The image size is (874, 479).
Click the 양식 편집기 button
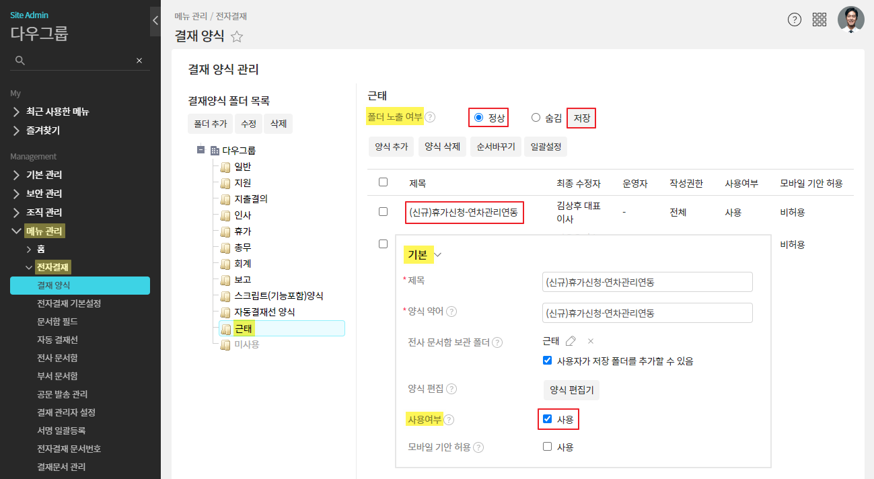(571, 390)
